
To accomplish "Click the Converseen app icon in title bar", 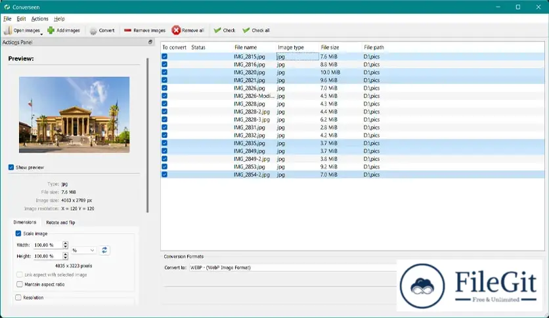I will point(7,7).
